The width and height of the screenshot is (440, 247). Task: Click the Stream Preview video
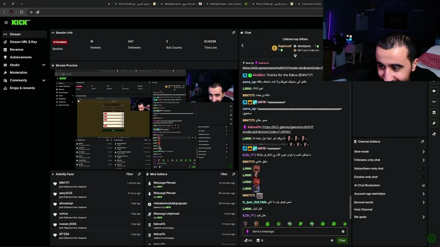[x=144, y=120]
